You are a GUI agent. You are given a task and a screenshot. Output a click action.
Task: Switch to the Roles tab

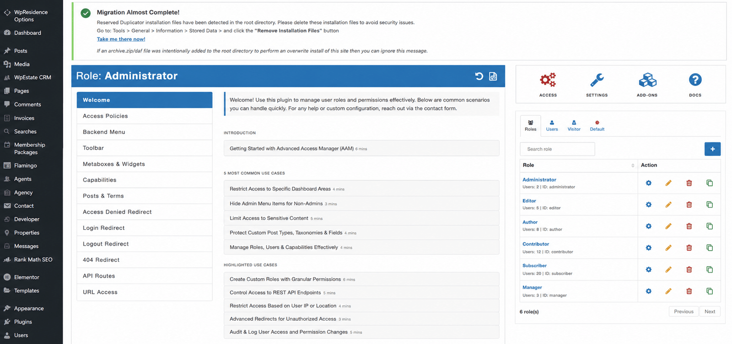pos(531,125)
